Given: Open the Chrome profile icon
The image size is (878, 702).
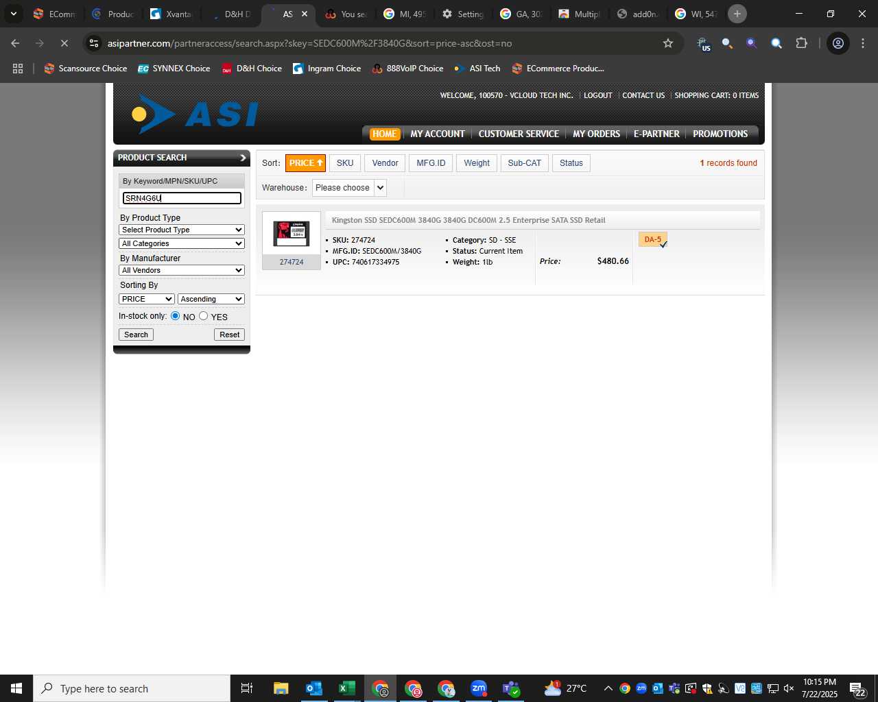Looking at the screenshot, I should click(x=838, y=43).
